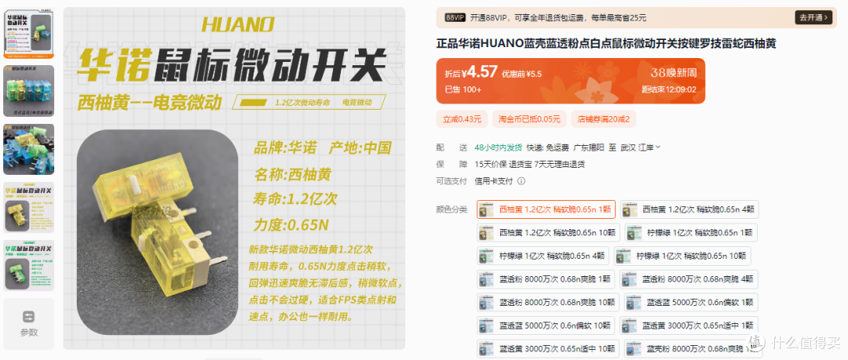Select the highlighted first gallery thumbnail

click(29, 32)
